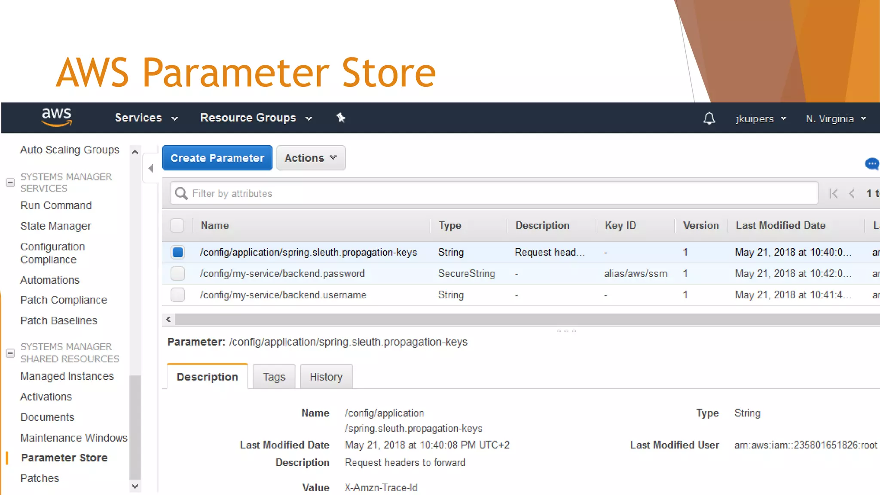Image resolution: width=880 pixels, height=495 pixels.
Task: Check the backend.username row checkbox
Action: click(x=177, y=295)
